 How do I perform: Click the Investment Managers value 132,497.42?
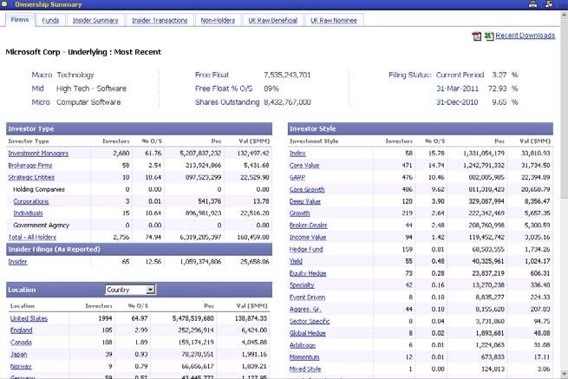click(253, 154)
